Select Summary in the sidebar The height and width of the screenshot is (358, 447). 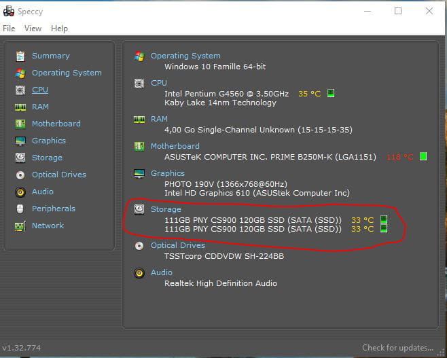click(x=51, y=56)
